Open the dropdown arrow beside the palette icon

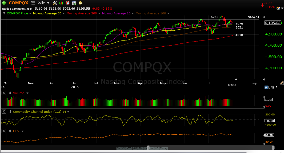[282, 8]
